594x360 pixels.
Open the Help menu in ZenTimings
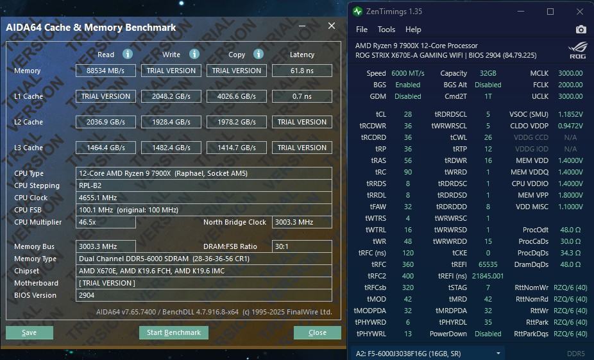tap(413, 30)
